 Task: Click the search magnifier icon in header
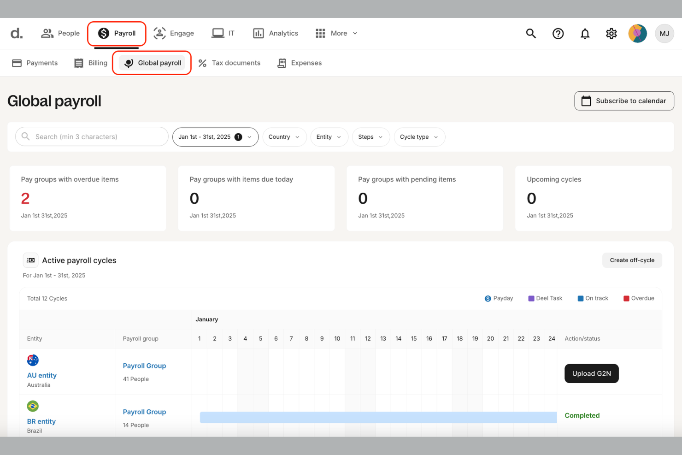coord(531,33)
